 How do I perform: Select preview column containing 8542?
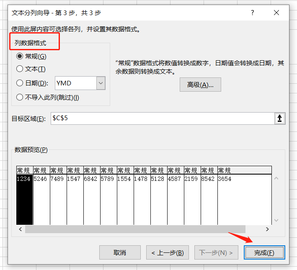(x=209, y=195)
